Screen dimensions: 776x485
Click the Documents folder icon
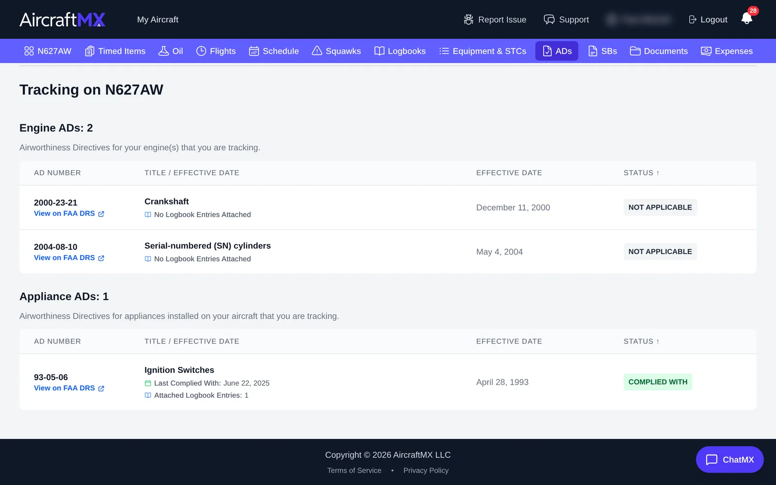point(635,51)
